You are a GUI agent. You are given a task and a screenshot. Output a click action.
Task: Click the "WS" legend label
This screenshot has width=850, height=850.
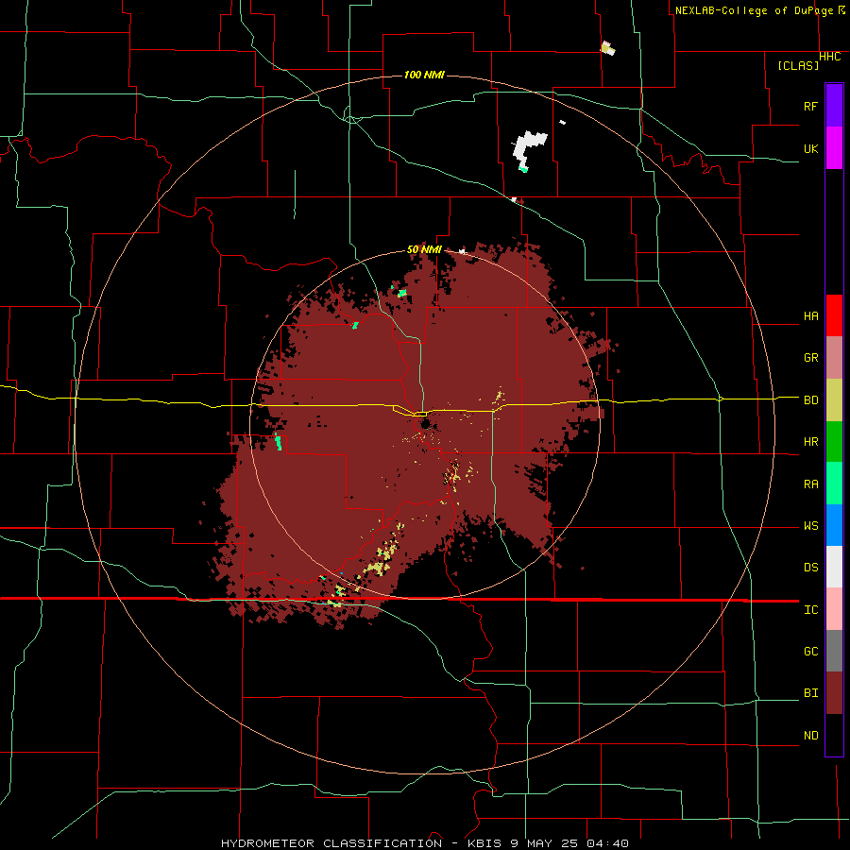click(x=810, y=526)
